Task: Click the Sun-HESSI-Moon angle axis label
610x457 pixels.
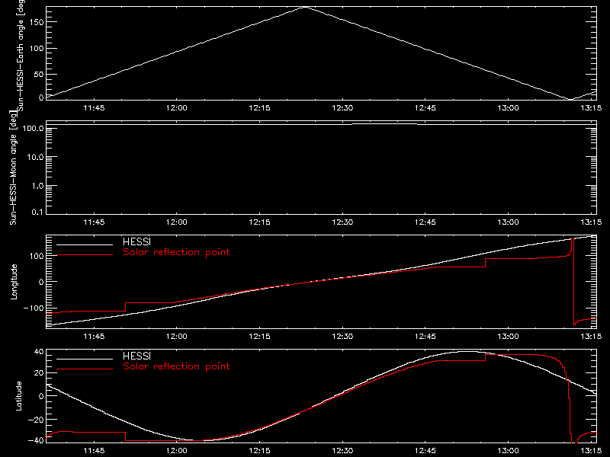Action: pyautogui.click(x=14, y=168)
